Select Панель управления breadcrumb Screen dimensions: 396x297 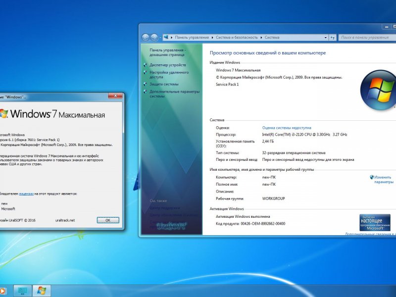(x=192, y=38)
